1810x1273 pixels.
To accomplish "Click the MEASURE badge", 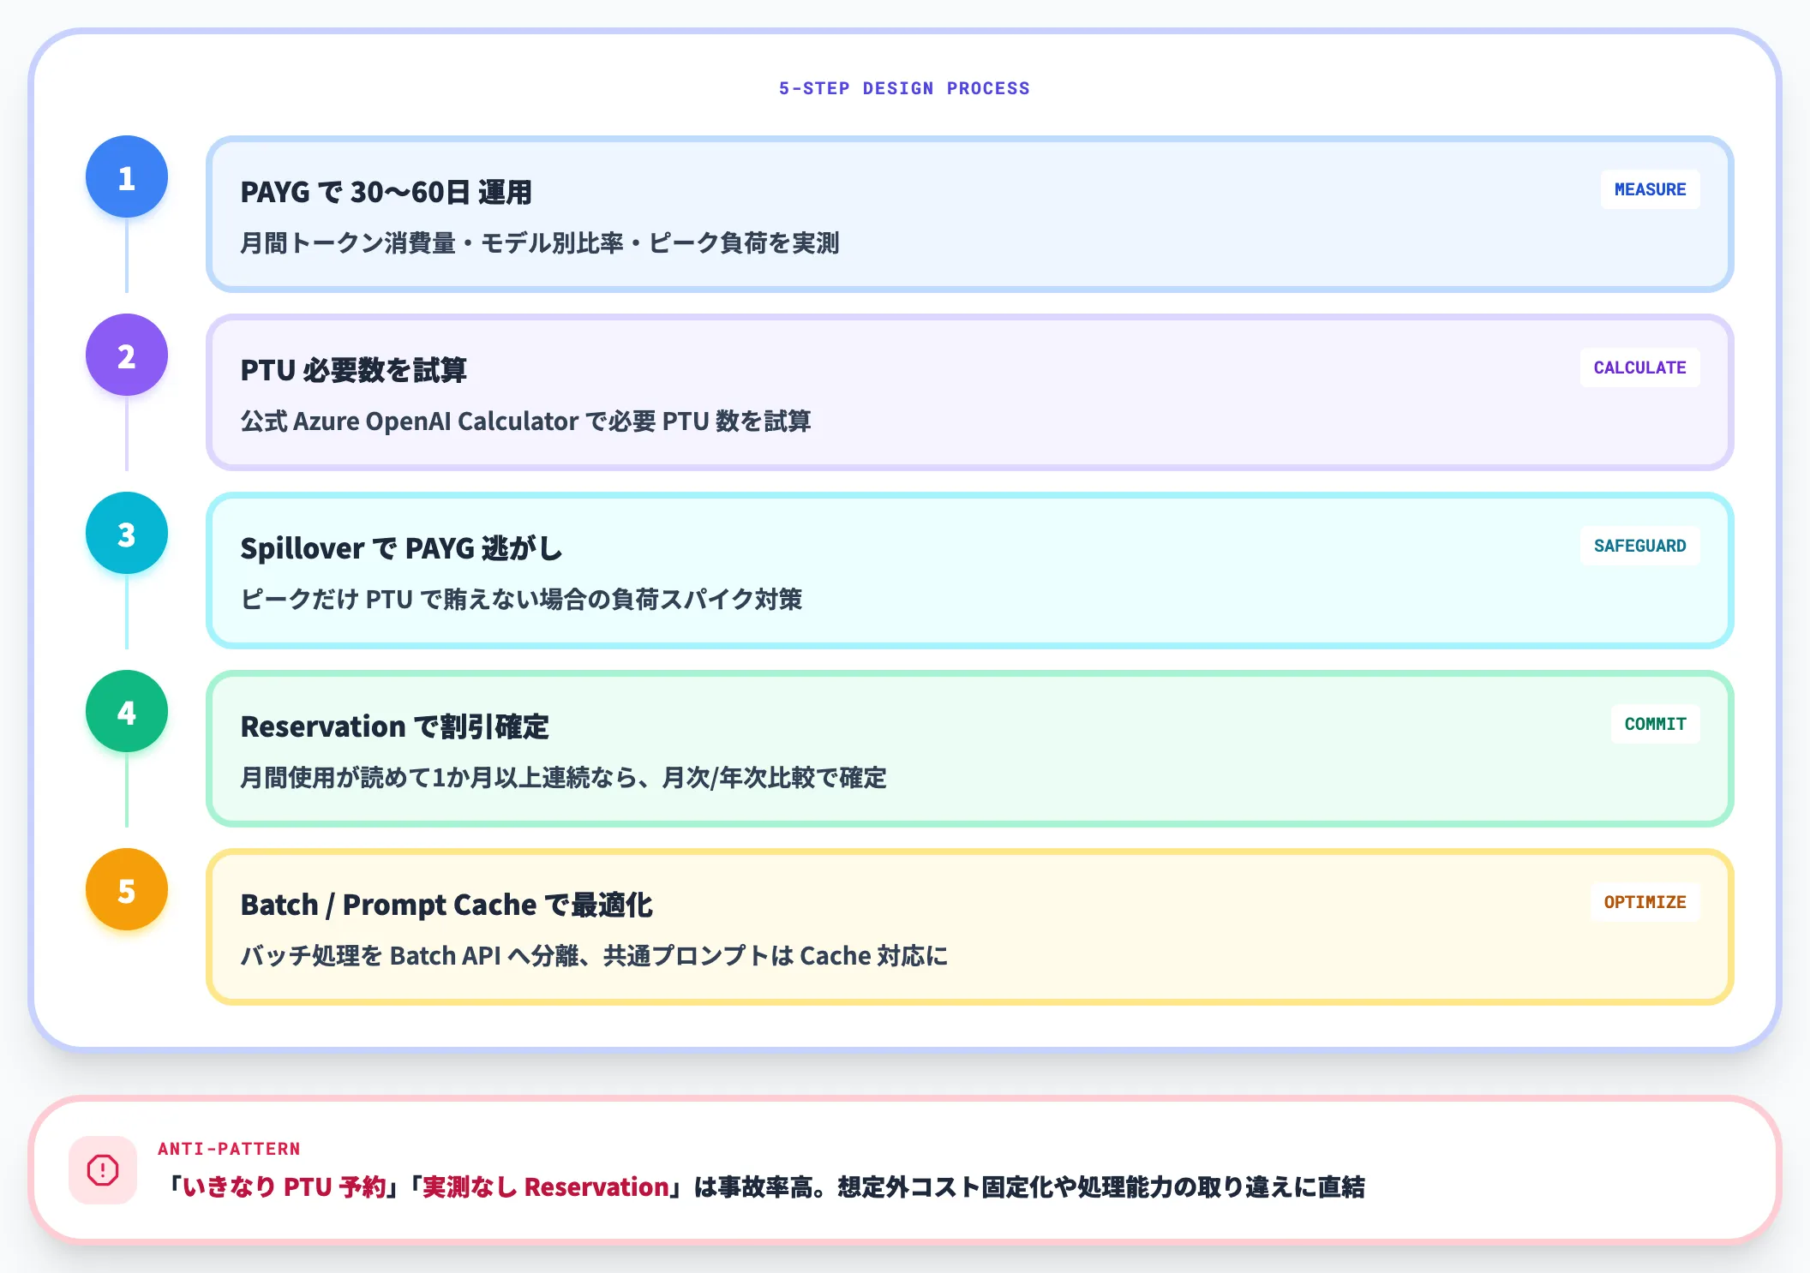I will [x=1650, y=189].
